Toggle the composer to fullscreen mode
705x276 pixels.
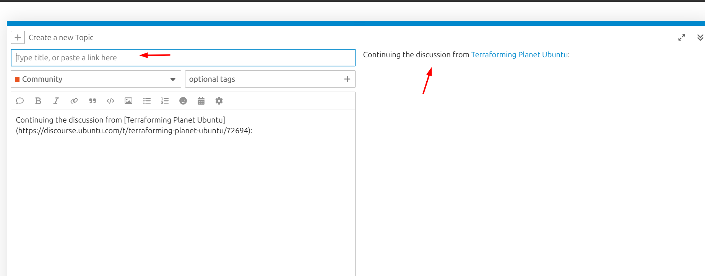tap(681, 38)
